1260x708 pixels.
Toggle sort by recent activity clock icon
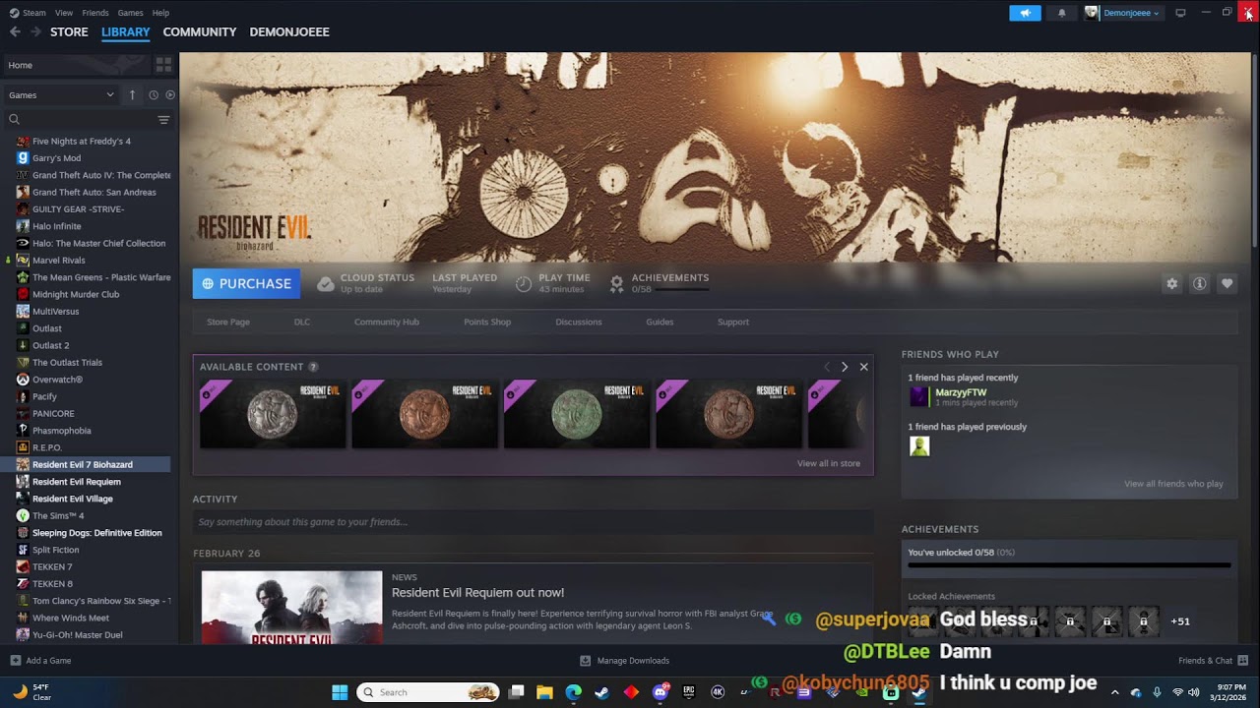(154, 95)
